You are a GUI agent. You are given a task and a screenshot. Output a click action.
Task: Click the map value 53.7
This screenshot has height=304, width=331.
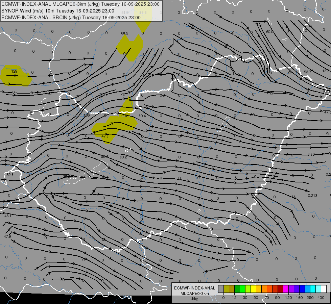tap(307, 72)
